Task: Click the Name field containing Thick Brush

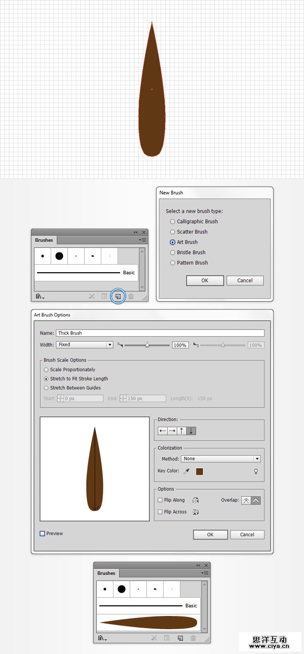Action: (160, 333)
